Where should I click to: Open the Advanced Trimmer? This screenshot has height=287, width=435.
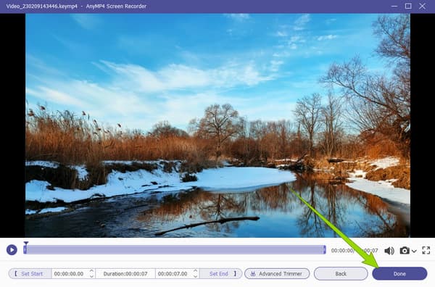pos(277,274)
